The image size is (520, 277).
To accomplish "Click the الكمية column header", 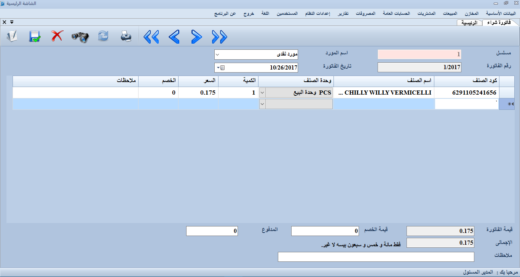I will 238,81.
